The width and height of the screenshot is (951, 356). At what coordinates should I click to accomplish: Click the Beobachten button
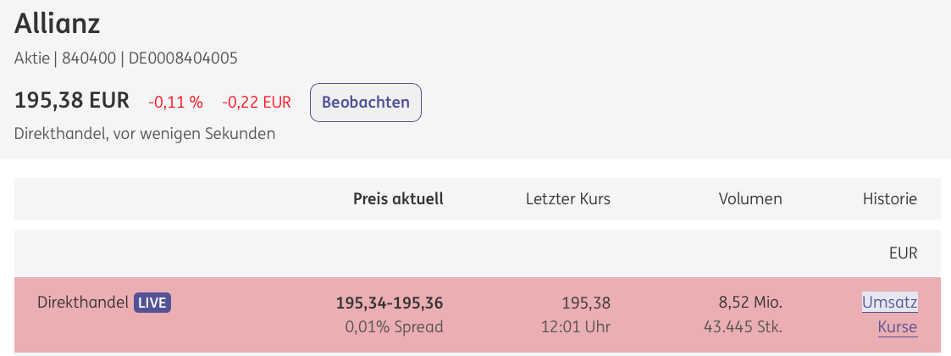pyautogui.click(x=365, y=103)
